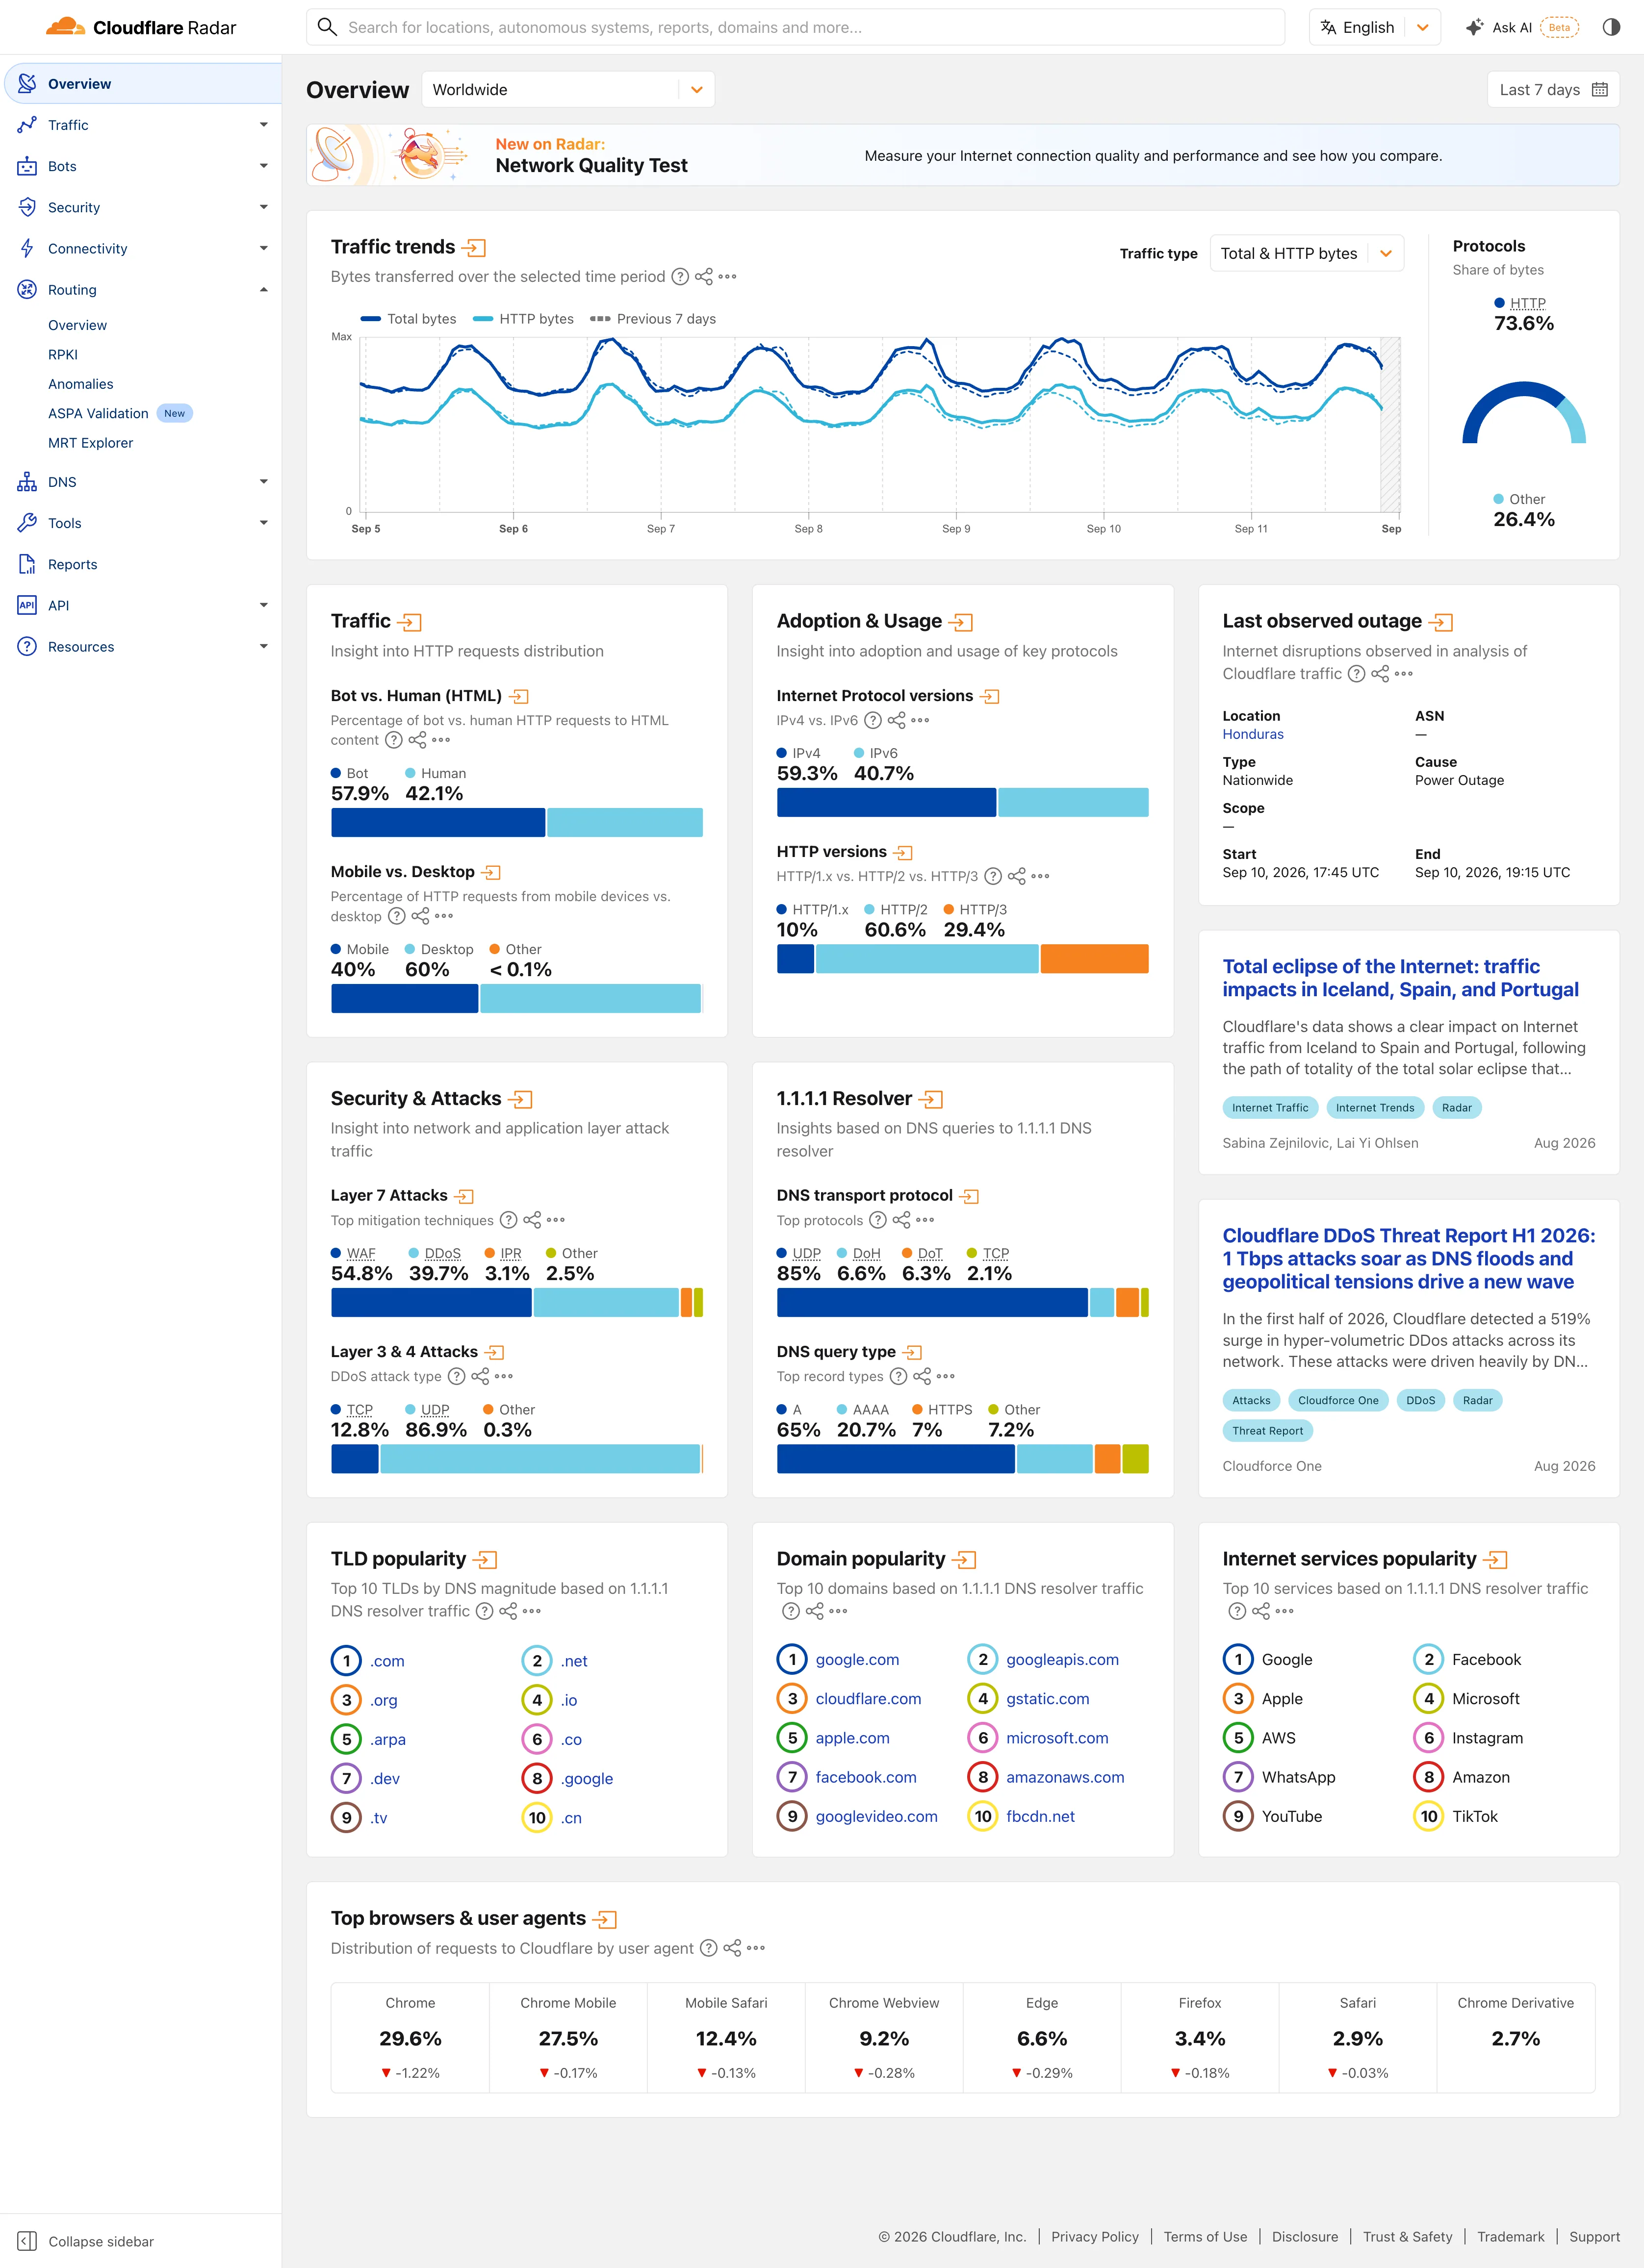Open Security & Attacks detail arrow icon
Viewport: 1644px width, 2268px height.
click(x=520, y=1099)
